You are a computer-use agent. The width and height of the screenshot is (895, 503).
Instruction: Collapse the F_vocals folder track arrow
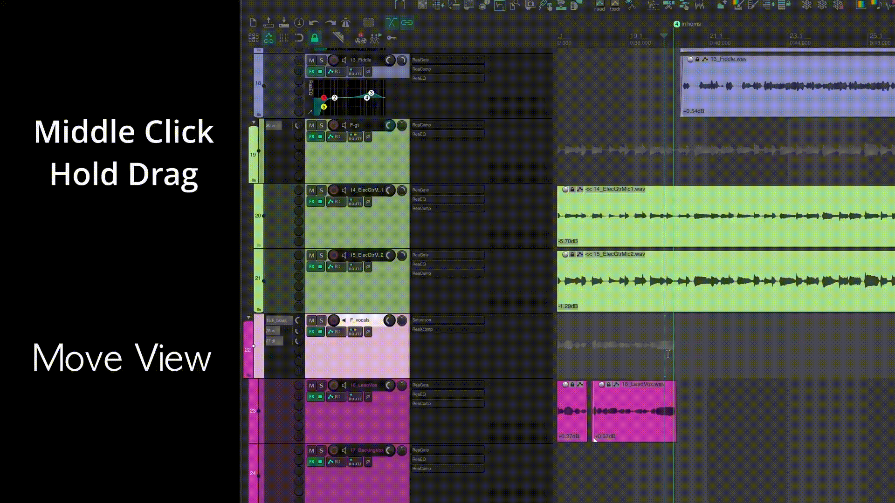pos(248,318)
